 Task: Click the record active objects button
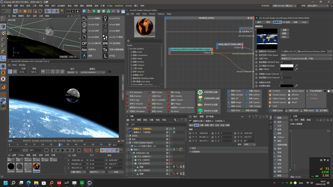pyautogui.click(x=86, y=150)
